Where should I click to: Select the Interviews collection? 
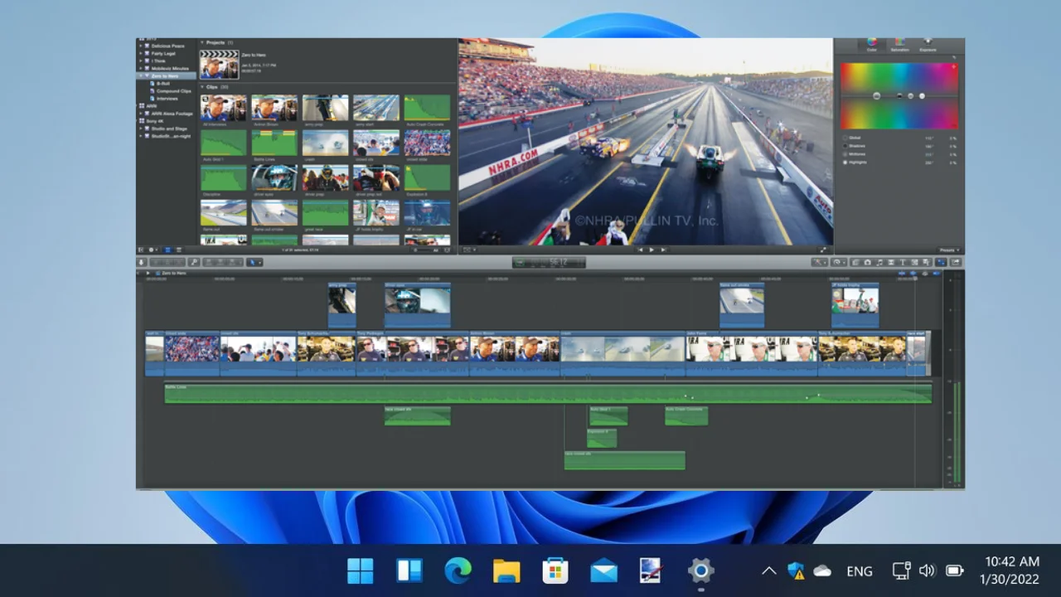tap(166, 99)
